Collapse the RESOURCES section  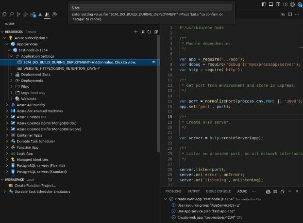[2, 32]
